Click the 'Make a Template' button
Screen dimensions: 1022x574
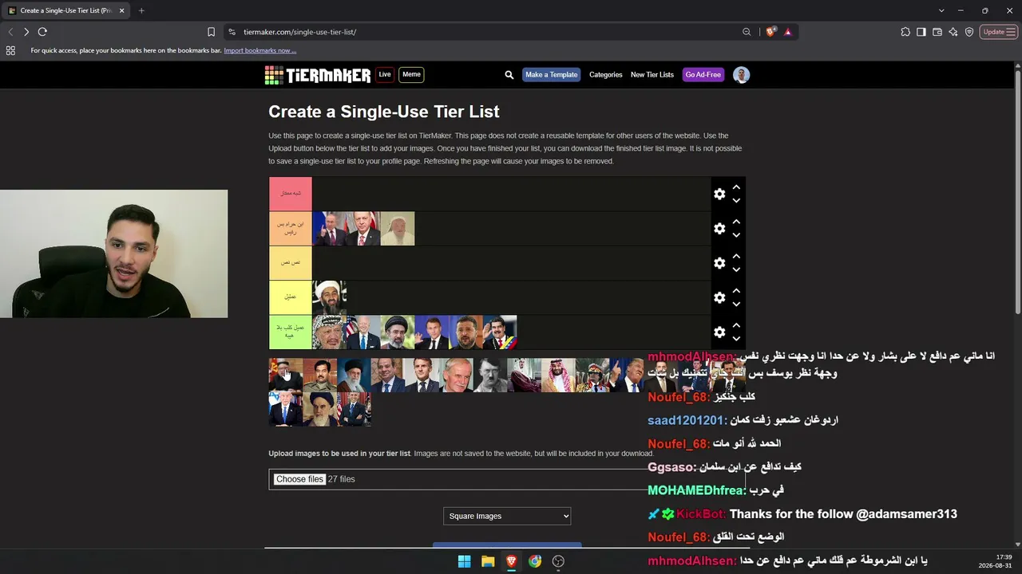552,75
